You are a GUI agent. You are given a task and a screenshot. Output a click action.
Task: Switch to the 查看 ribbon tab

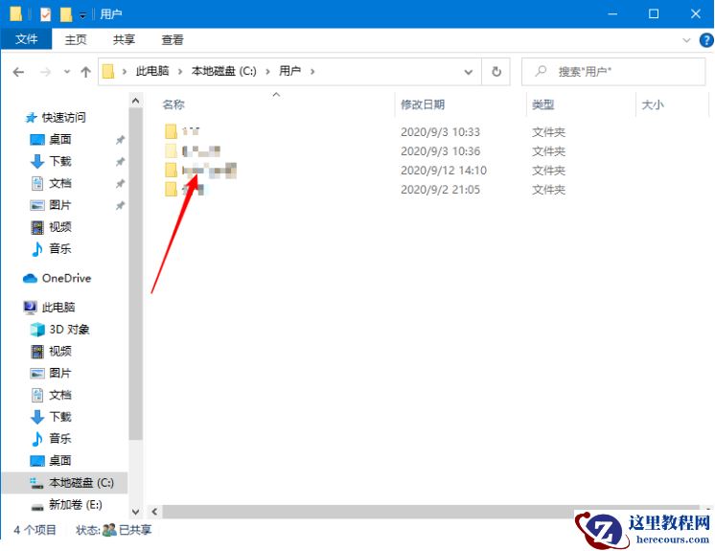173,39
